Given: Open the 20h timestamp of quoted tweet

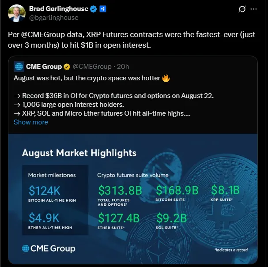Looking at the screenshot, I should [x=123, y=67].
